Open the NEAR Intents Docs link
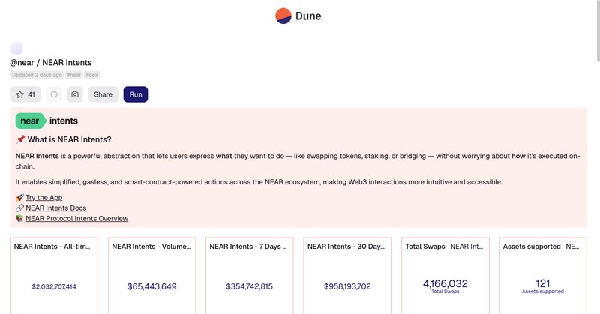Image resolution: width=600 pixels, height=314 pixels. pyautogui.click(x=55, y=208)
